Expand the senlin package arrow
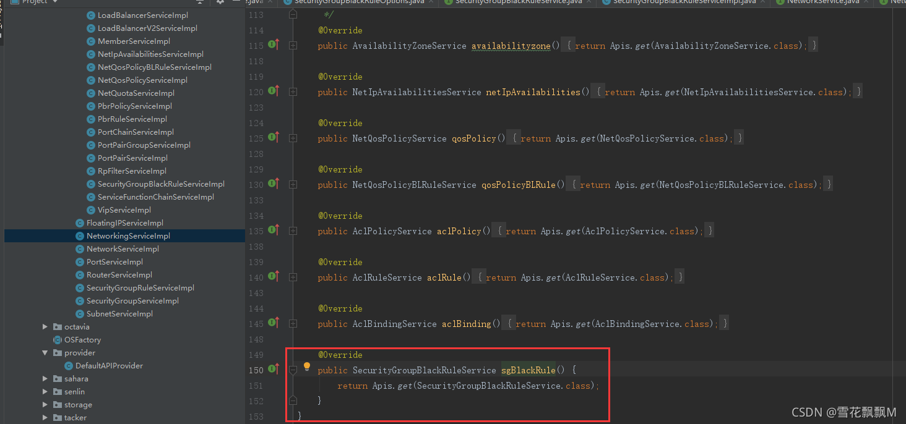Image resolution: width=906 pixels, height=424 pixels. pos(45,392)
